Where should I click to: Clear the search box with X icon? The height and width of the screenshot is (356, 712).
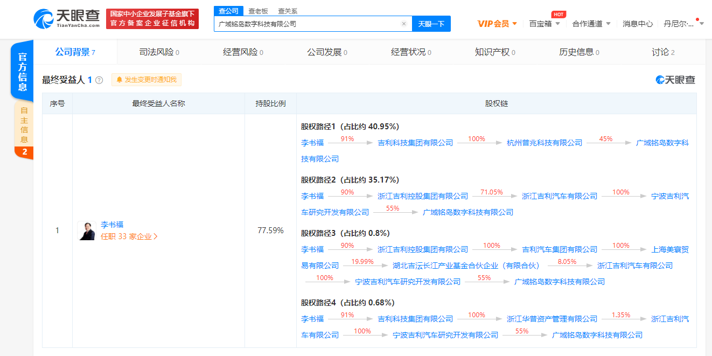(x=404, y=24)
